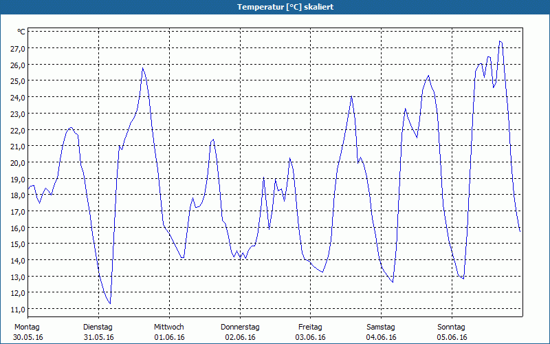
Task: Click the 16,0 y-axis label
Action: (18, 228)
